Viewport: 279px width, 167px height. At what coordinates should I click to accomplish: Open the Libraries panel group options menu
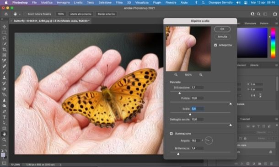[277, 65]
